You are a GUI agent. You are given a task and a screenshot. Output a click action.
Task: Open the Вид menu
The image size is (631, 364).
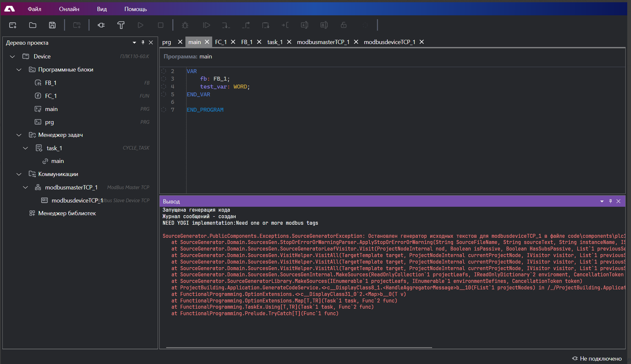(x=102, y=9)
